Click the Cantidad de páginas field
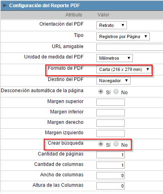163x194 pixels. (110, 155)
